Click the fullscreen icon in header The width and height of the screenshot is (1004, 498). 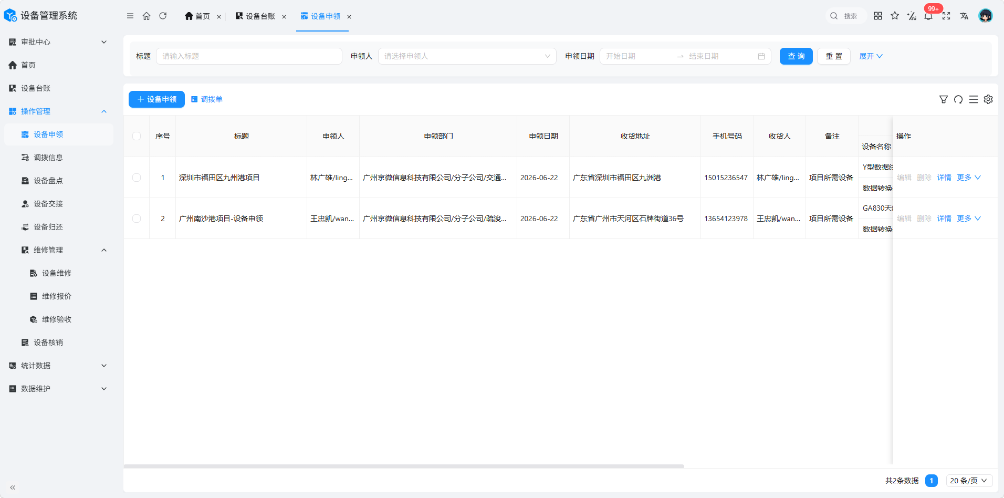tap(946, 16)
